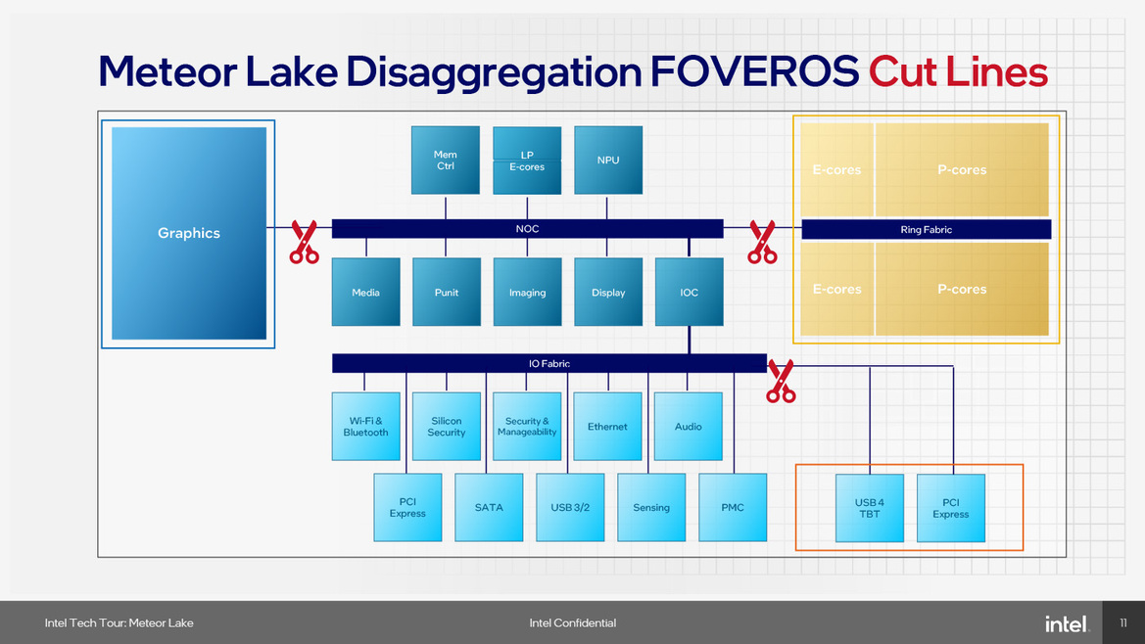Screen dimensions: 1145x644
Task: Click the 'Meteor Lake Disaggregation FOVEROS' title text
Action: coord(478,73)
